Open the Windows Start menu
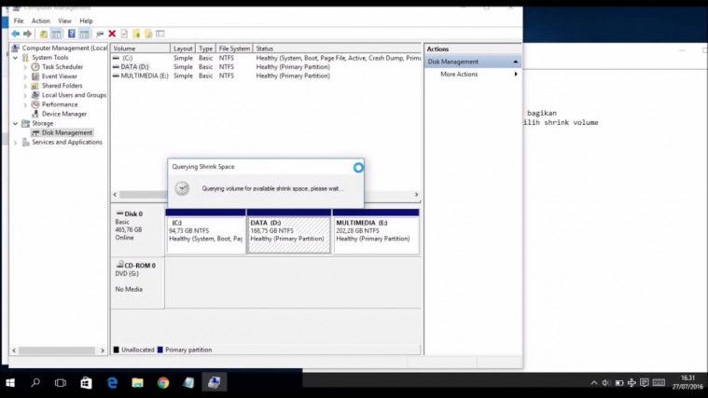This screenshot has width=708, height=398. pyautogui.click(x=10, y=383)
